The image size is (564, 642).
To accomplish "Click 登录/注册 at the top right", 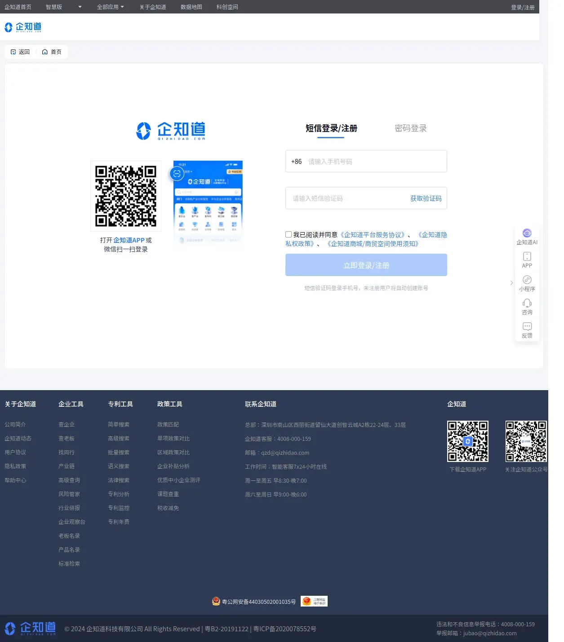I will [523, 7].
